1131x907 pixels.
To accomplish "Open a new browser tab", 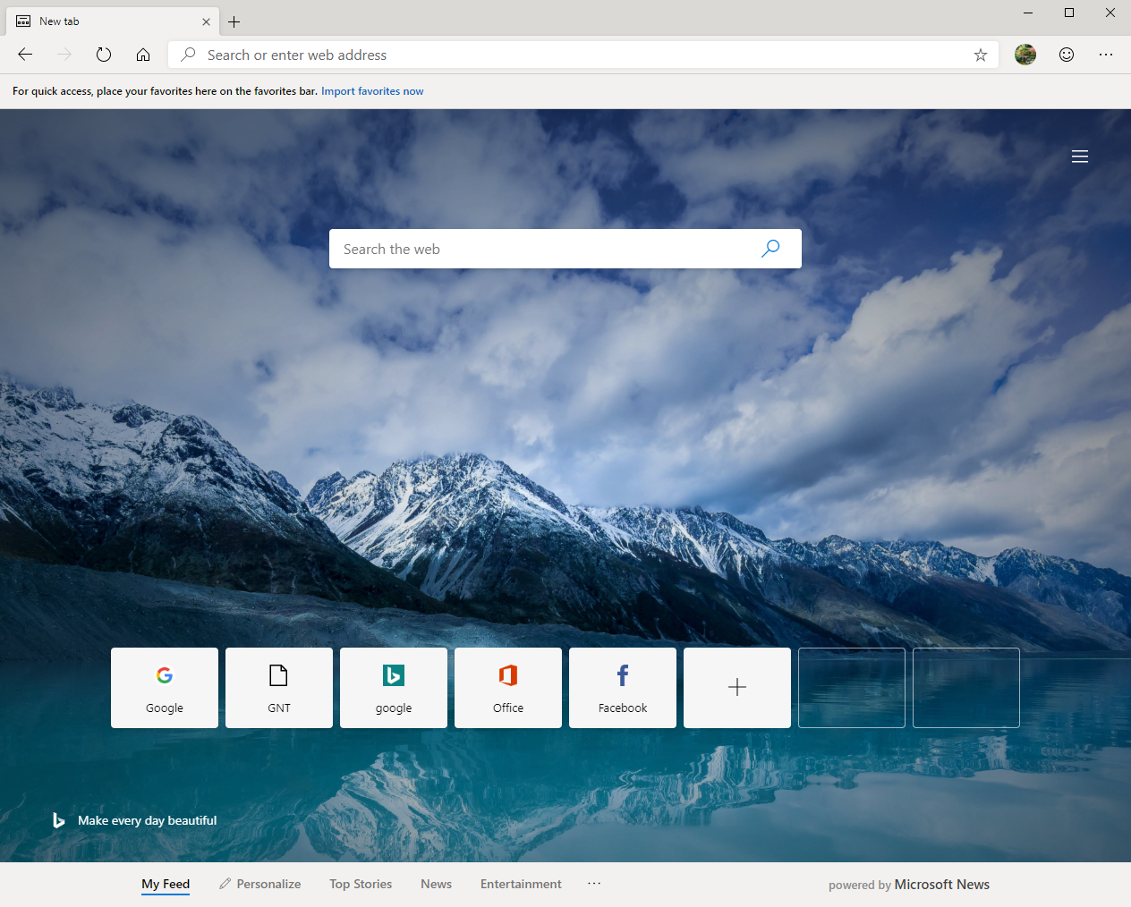I will [x=234, y=21].
